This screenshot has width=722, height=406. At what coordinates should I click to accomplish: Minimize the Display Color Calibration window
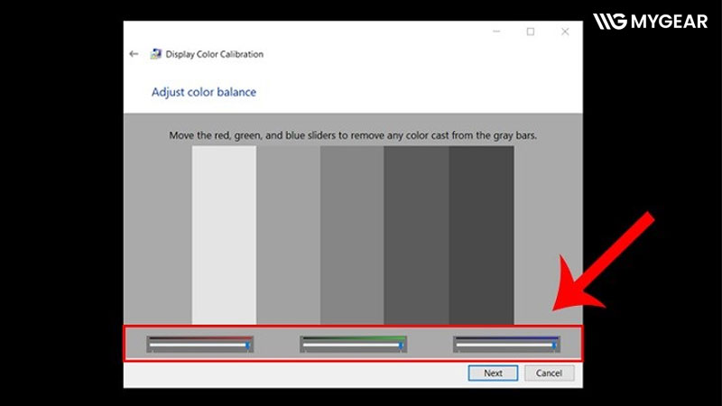(496, 32)
